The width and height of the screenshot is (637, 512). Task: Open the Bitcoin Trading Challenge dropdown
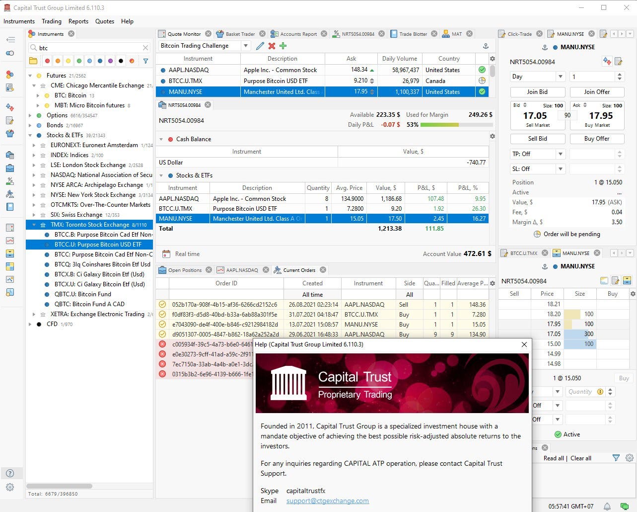click(x=245, y=46)
